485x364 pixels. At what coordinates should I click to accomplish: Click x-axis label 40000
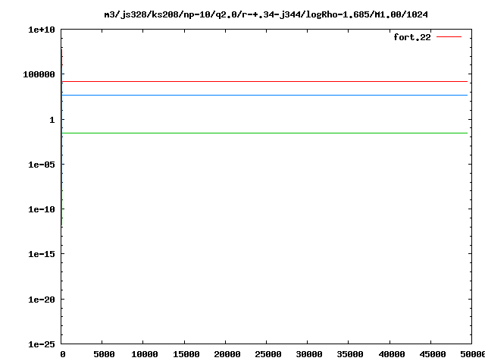click(391, 354)
